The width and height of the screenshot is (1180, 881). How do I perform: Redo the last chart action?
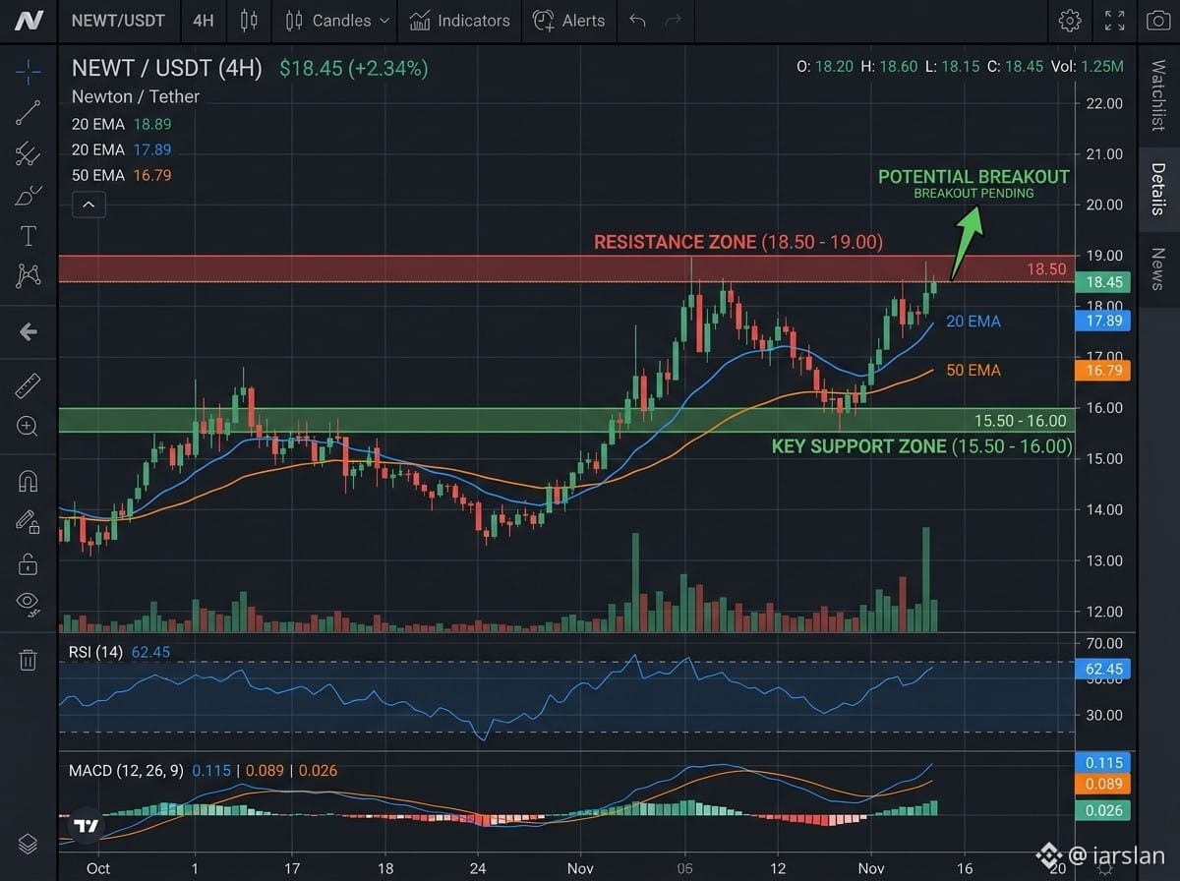(x=673, y=20)
